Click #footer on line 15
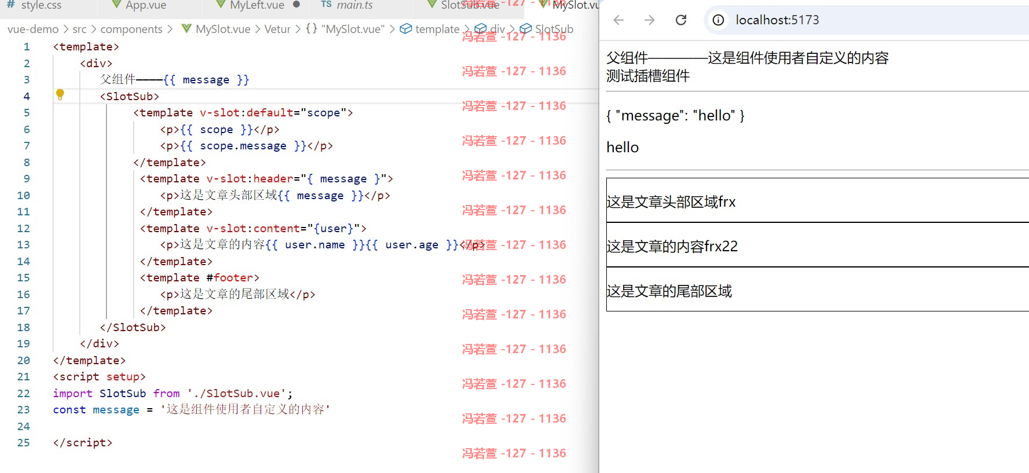The width and height of the screenshot is (1029, 473). [x=229, y=278]
